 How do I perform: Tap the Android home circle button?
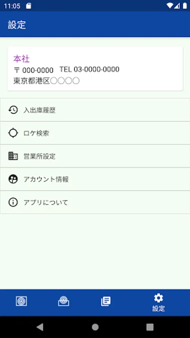coord(95,327)
